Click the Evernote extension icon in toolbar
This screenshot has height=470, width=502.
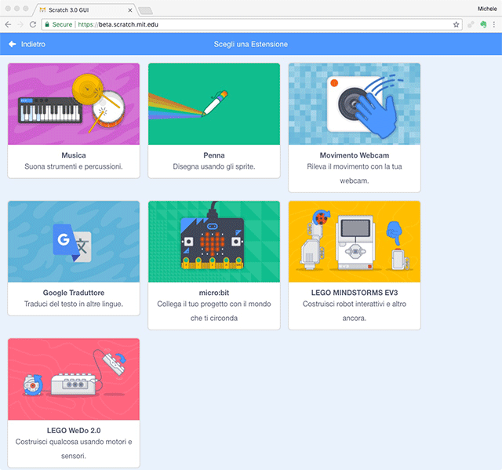(483, 25)
